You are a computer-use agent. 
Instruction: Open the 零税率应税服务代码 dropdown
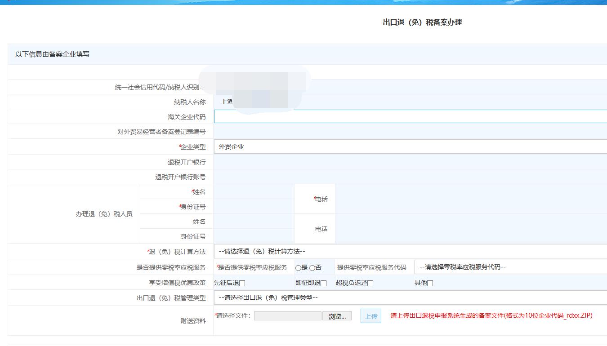coord(511,267)
